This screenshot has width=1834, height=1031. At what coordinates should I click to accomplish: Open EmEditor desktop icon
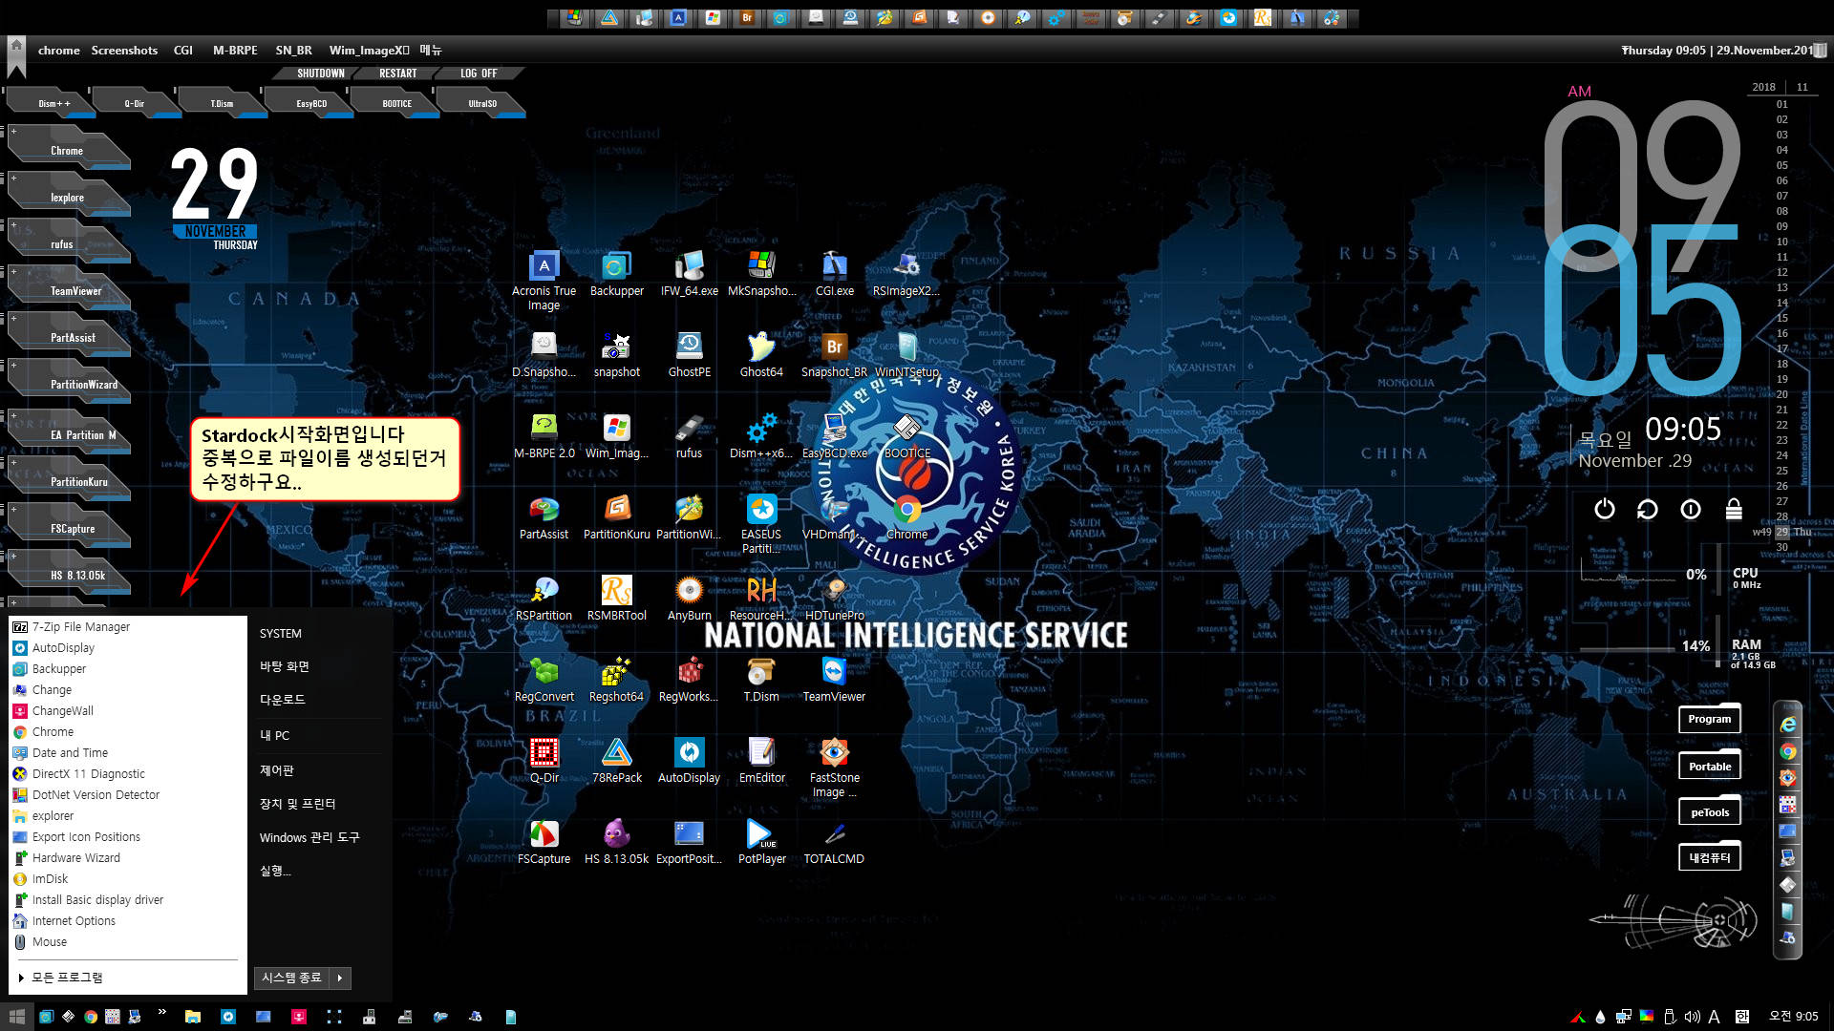tap(761, 761)
